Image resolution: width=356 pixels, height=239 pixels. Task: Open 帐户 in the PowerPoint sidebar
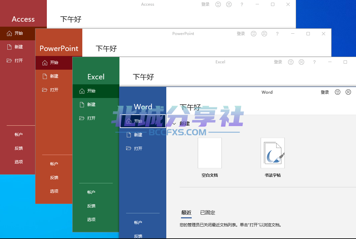[x=54, y=164]
